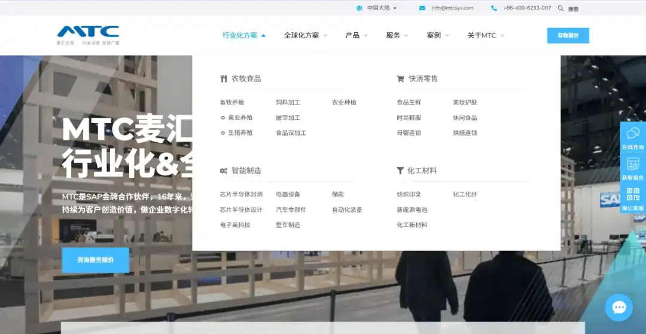Select 电器设备 menu entry
Viewport: 646px width, 334px height.
[x=288, y=194]
